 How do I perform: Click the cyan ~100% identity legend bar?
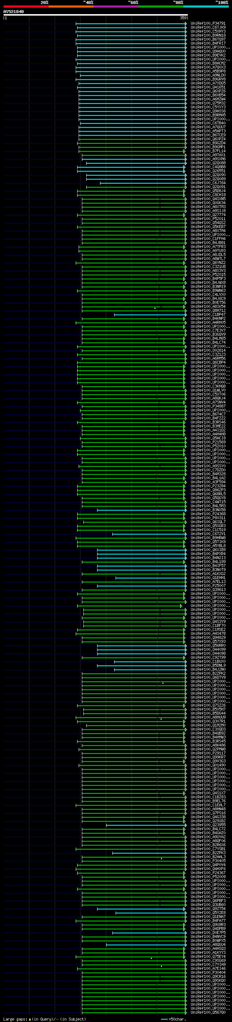pyautogui.click(x=206, y=7)
